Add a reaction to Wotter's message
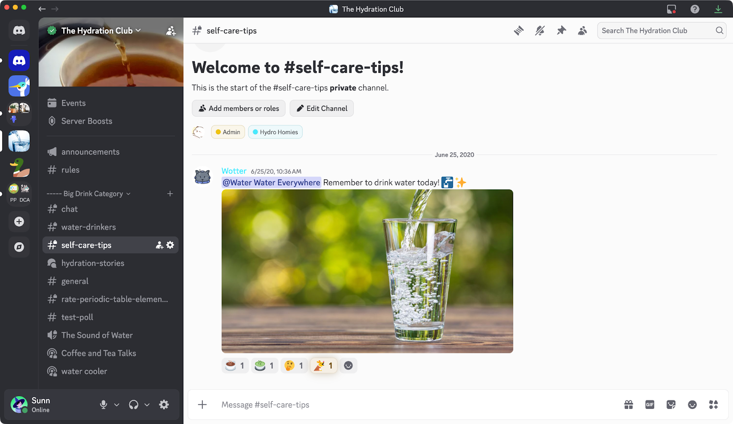The image size is (733, 424). [x=348, y=365]
